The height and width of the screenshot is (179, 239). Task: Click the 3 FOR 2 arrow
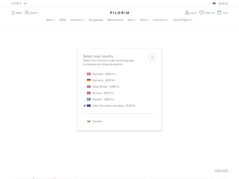coord(25,3)
